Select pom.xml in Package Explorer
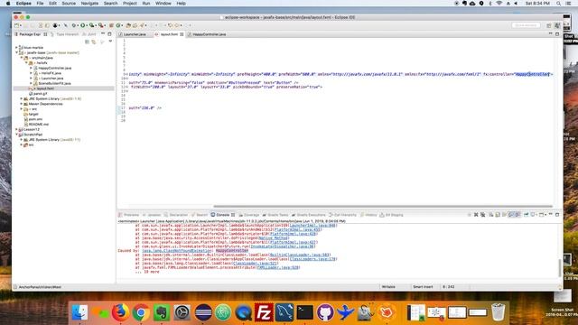Image resolution: width=578 pixels, height=325 pixels. (35, 119)
